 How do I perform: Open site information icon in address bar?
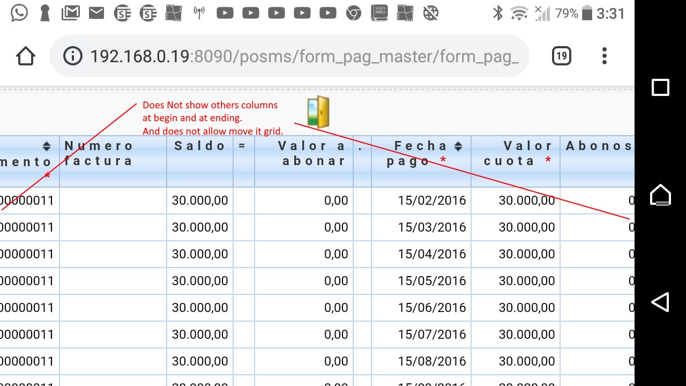(x=72, y=56)
